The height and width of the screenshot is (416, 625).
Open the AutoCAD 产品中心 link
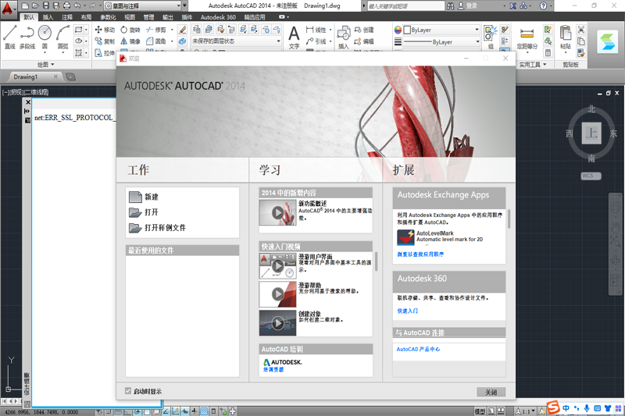pyautogui.click(x=418, y=349)
